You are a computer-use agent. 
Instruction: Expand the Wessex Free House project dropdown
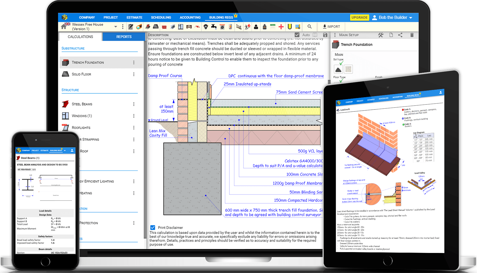116,27
